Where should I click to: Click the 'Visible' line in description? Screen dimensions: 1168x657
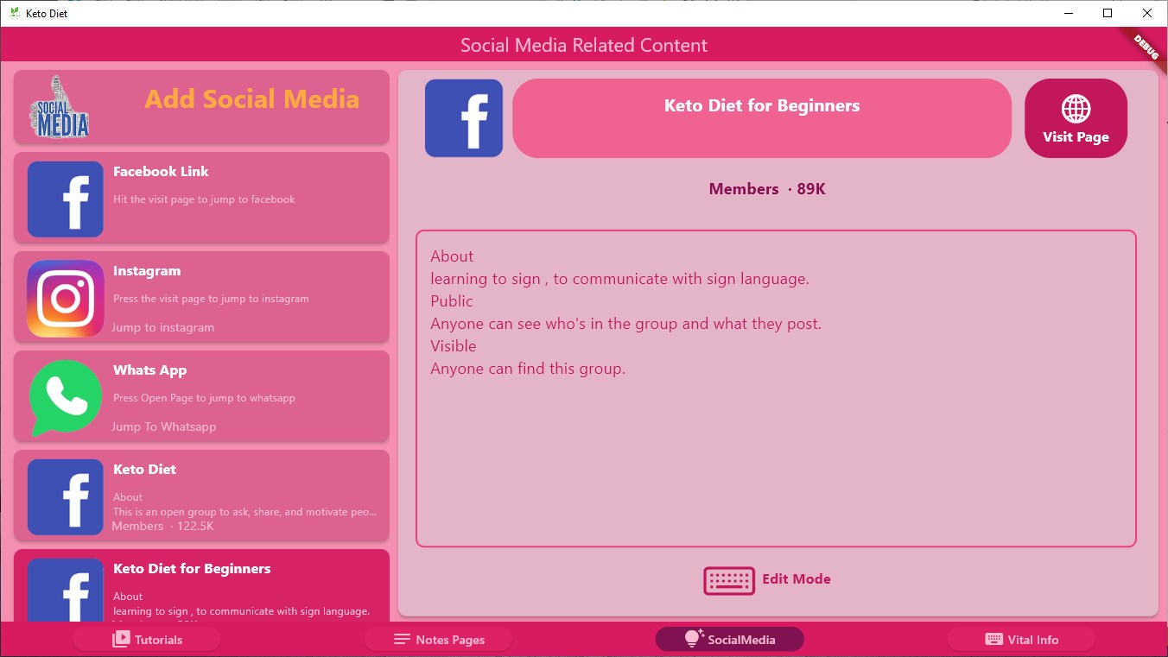[x=454, y=346]
